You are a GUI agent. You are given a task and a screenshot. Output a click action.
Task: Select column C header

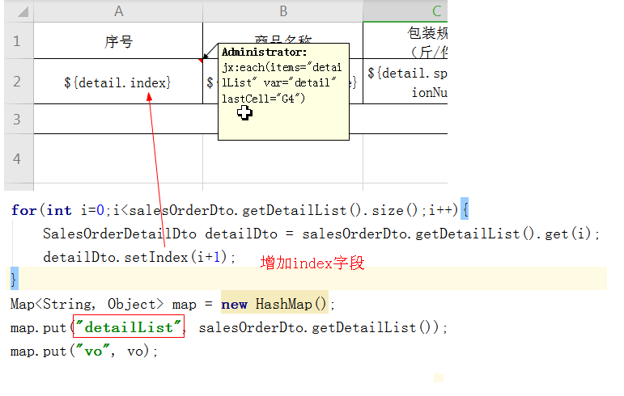[x=405, y=11]
